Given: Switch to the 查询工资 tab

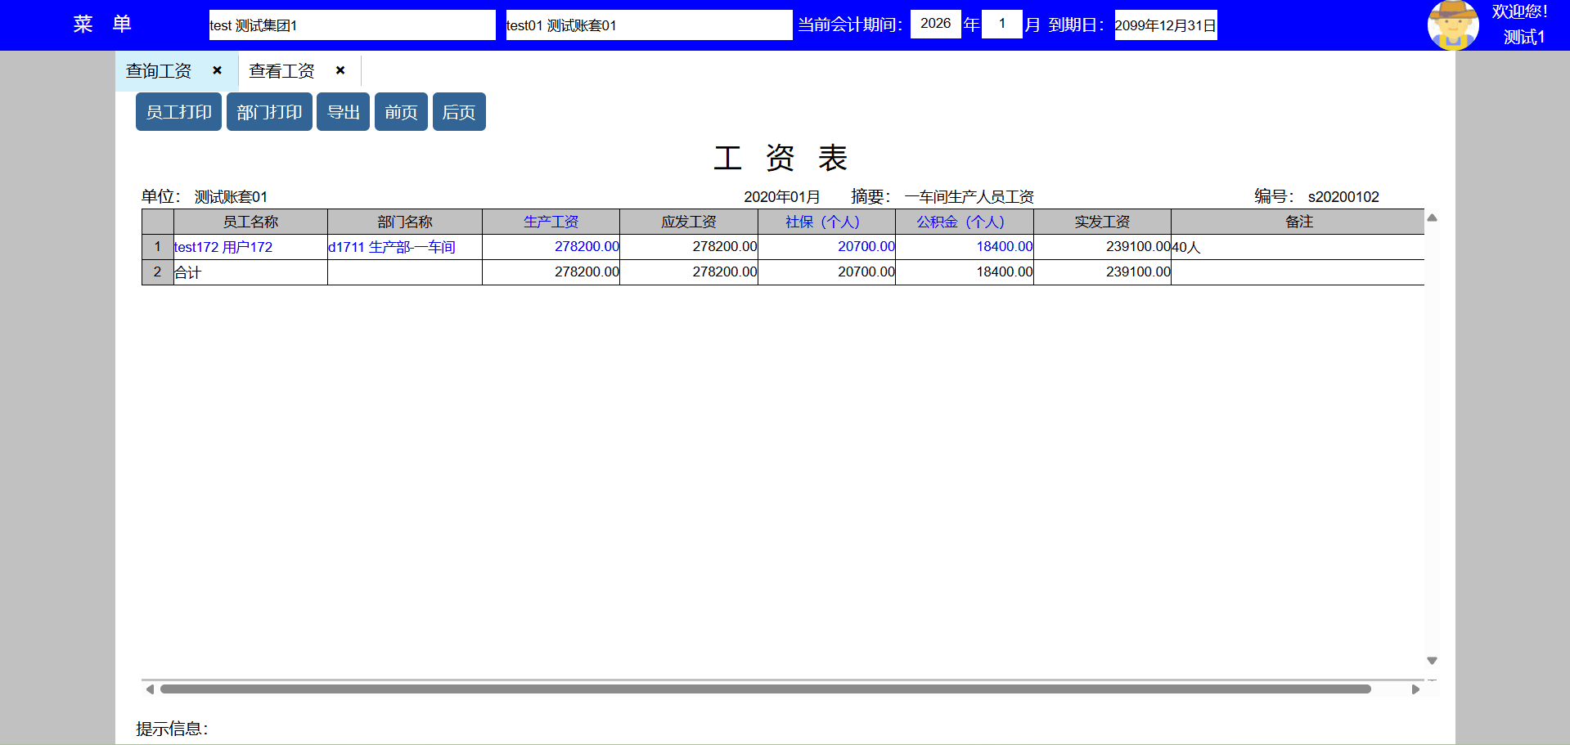Looking at the screenshot, I should coord(159,71).
